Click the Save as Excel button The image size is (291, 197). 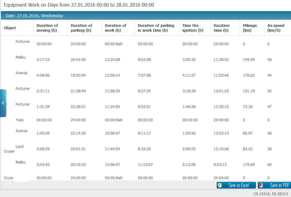(x=236, y=185)
